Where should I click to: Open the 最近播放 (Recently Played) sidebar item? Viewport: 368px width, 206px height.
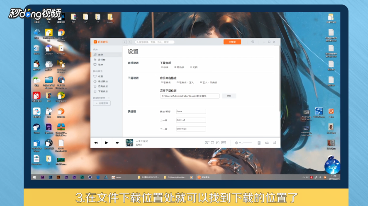pos(106,81)
